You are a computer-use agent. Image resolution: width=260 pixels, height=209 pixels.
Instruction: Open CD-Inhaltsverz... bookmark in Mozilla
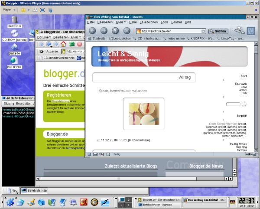pyautogui.click(x=147, y=39)
